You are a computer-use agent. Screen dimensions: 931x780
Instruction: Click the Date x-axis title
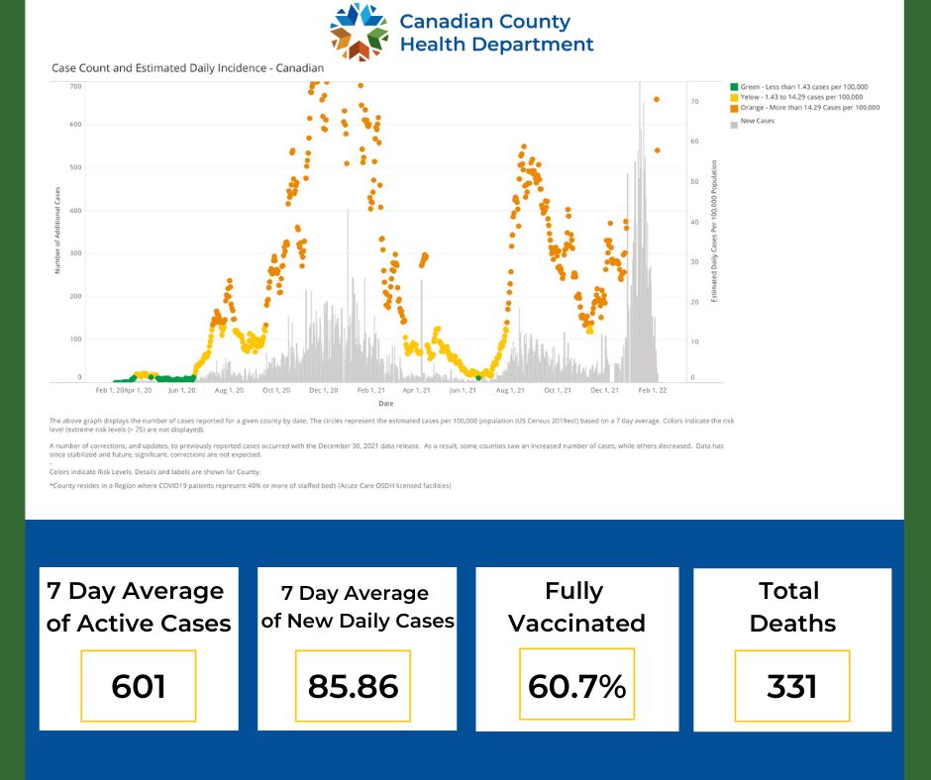coord(386,404)
